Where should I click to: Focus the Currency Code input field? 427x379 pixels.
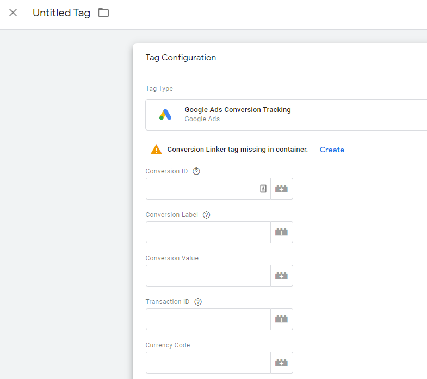click(x=208, y=363)
